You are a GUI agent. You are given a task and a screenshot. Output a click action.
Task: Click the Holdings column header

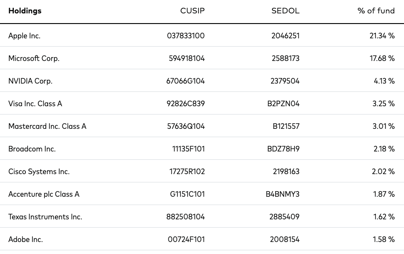click(x=25, y=11)
